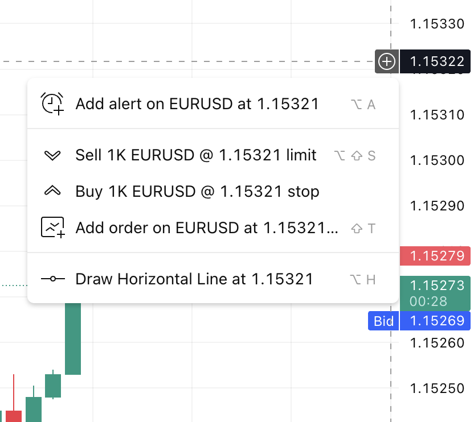Open Add order on EURUSD at 1.15321

(207, 228)
